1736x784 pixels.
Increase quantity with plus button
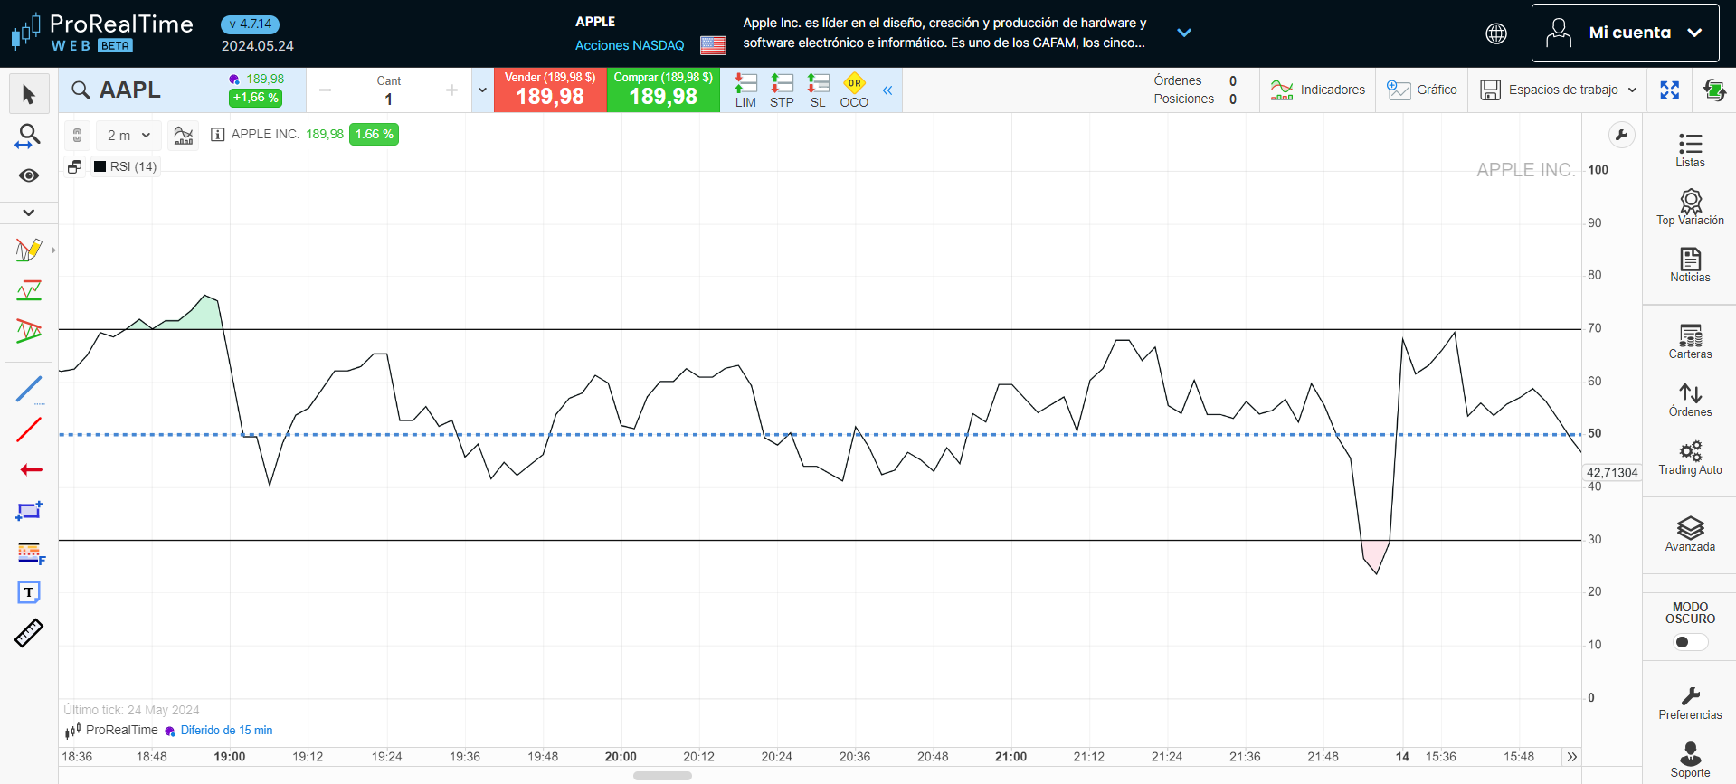[x=451, y=90]
